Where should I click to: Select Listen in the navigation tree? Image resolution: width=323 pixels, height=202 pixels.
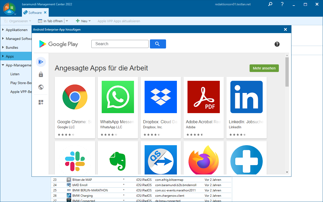pyautogui.click(x=15, y=74)
